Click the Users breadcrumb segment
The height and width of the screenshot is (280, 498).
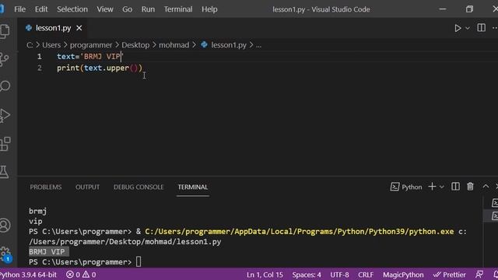coord(51,45)
